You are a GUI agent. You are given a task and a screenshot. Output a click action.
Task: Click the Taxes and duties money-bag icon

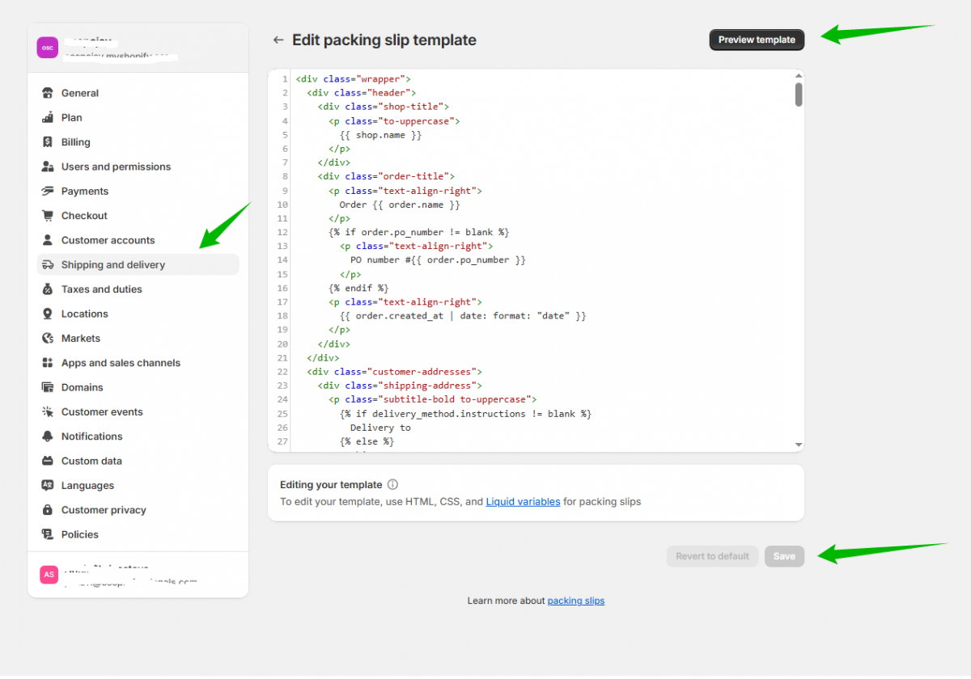(48, 289)
